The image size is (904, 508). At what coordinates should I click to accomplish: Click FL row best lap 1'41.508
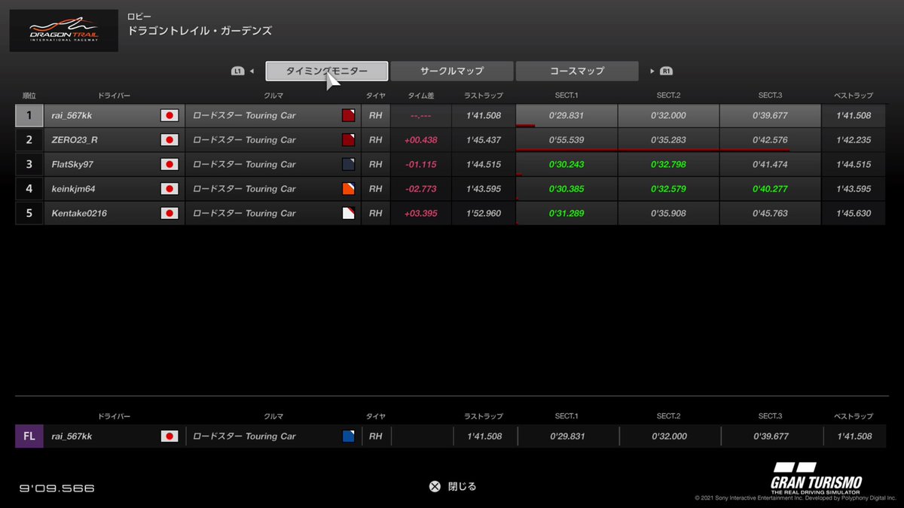click(853, 436)
